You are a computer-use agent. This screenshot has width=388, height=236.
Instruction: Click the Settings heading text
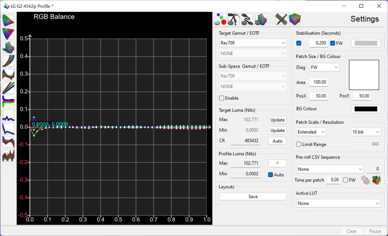(364, 19)
